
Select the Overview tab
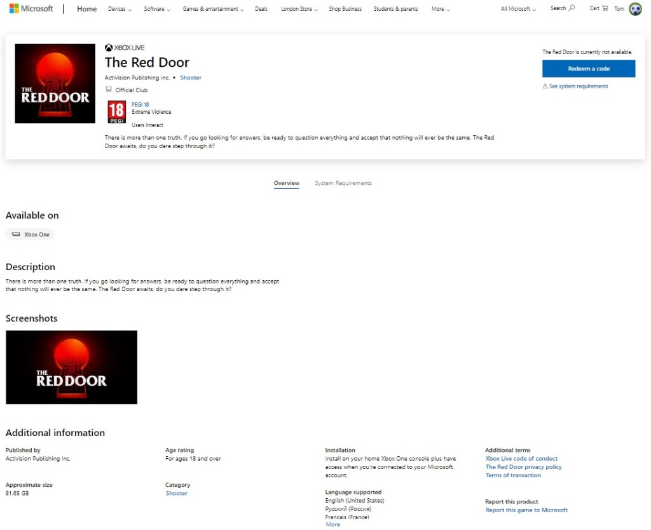click(286, 183)
